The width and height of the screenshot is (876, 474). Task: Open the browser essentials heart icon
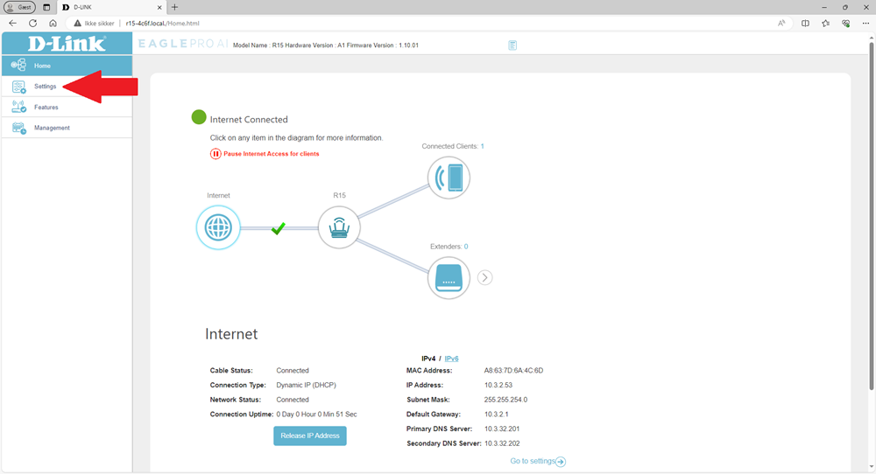pos(846,24)
